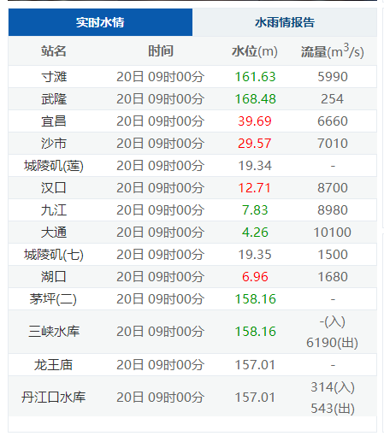
Task: Select the 寸滩 station name
Action: coord(54,77)
